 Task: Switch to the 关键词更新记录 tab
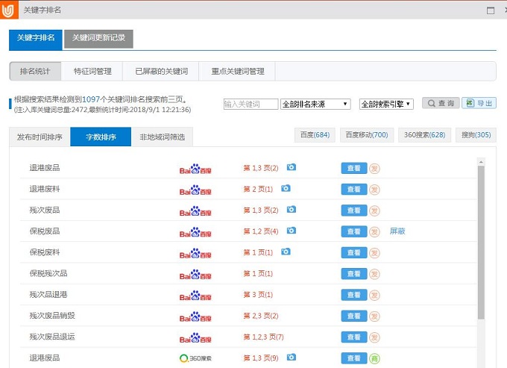point(98,38)
